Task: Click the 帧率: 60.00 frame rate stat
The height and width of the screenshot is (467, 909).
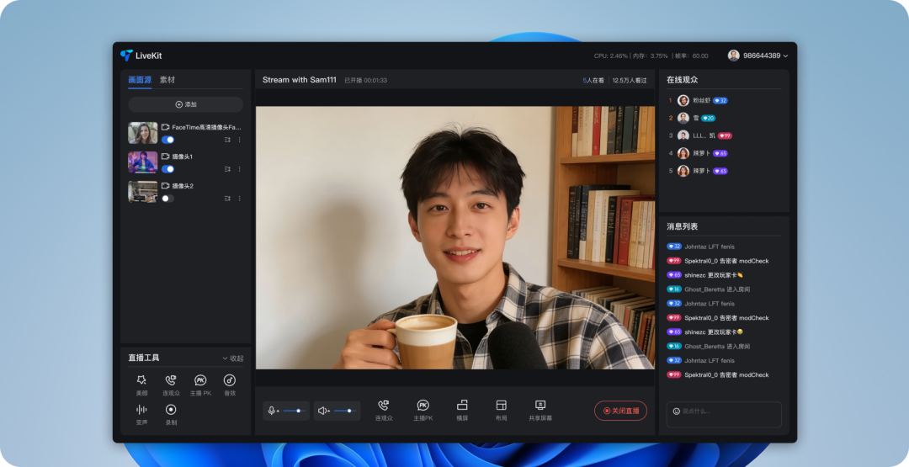Action: (x=690, y=56)
